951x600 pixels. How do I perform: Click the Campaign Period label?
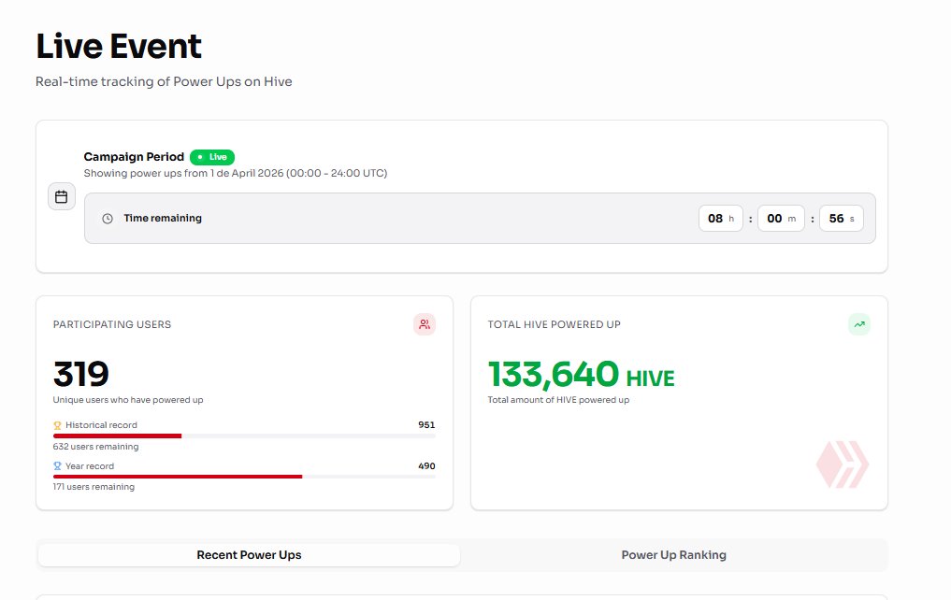point(134,157)
